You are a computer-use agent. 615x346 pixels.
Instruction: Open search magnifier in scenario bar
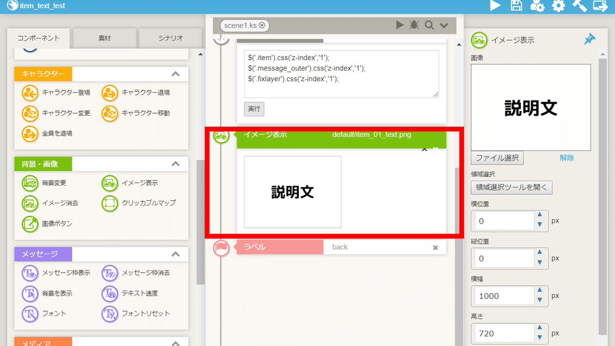click(x=429, y=25)
